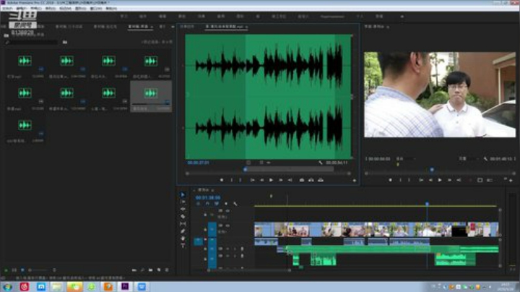Add marker button in timeline header
This screenshot has width=520, height=292.
(x=226, y=204)
